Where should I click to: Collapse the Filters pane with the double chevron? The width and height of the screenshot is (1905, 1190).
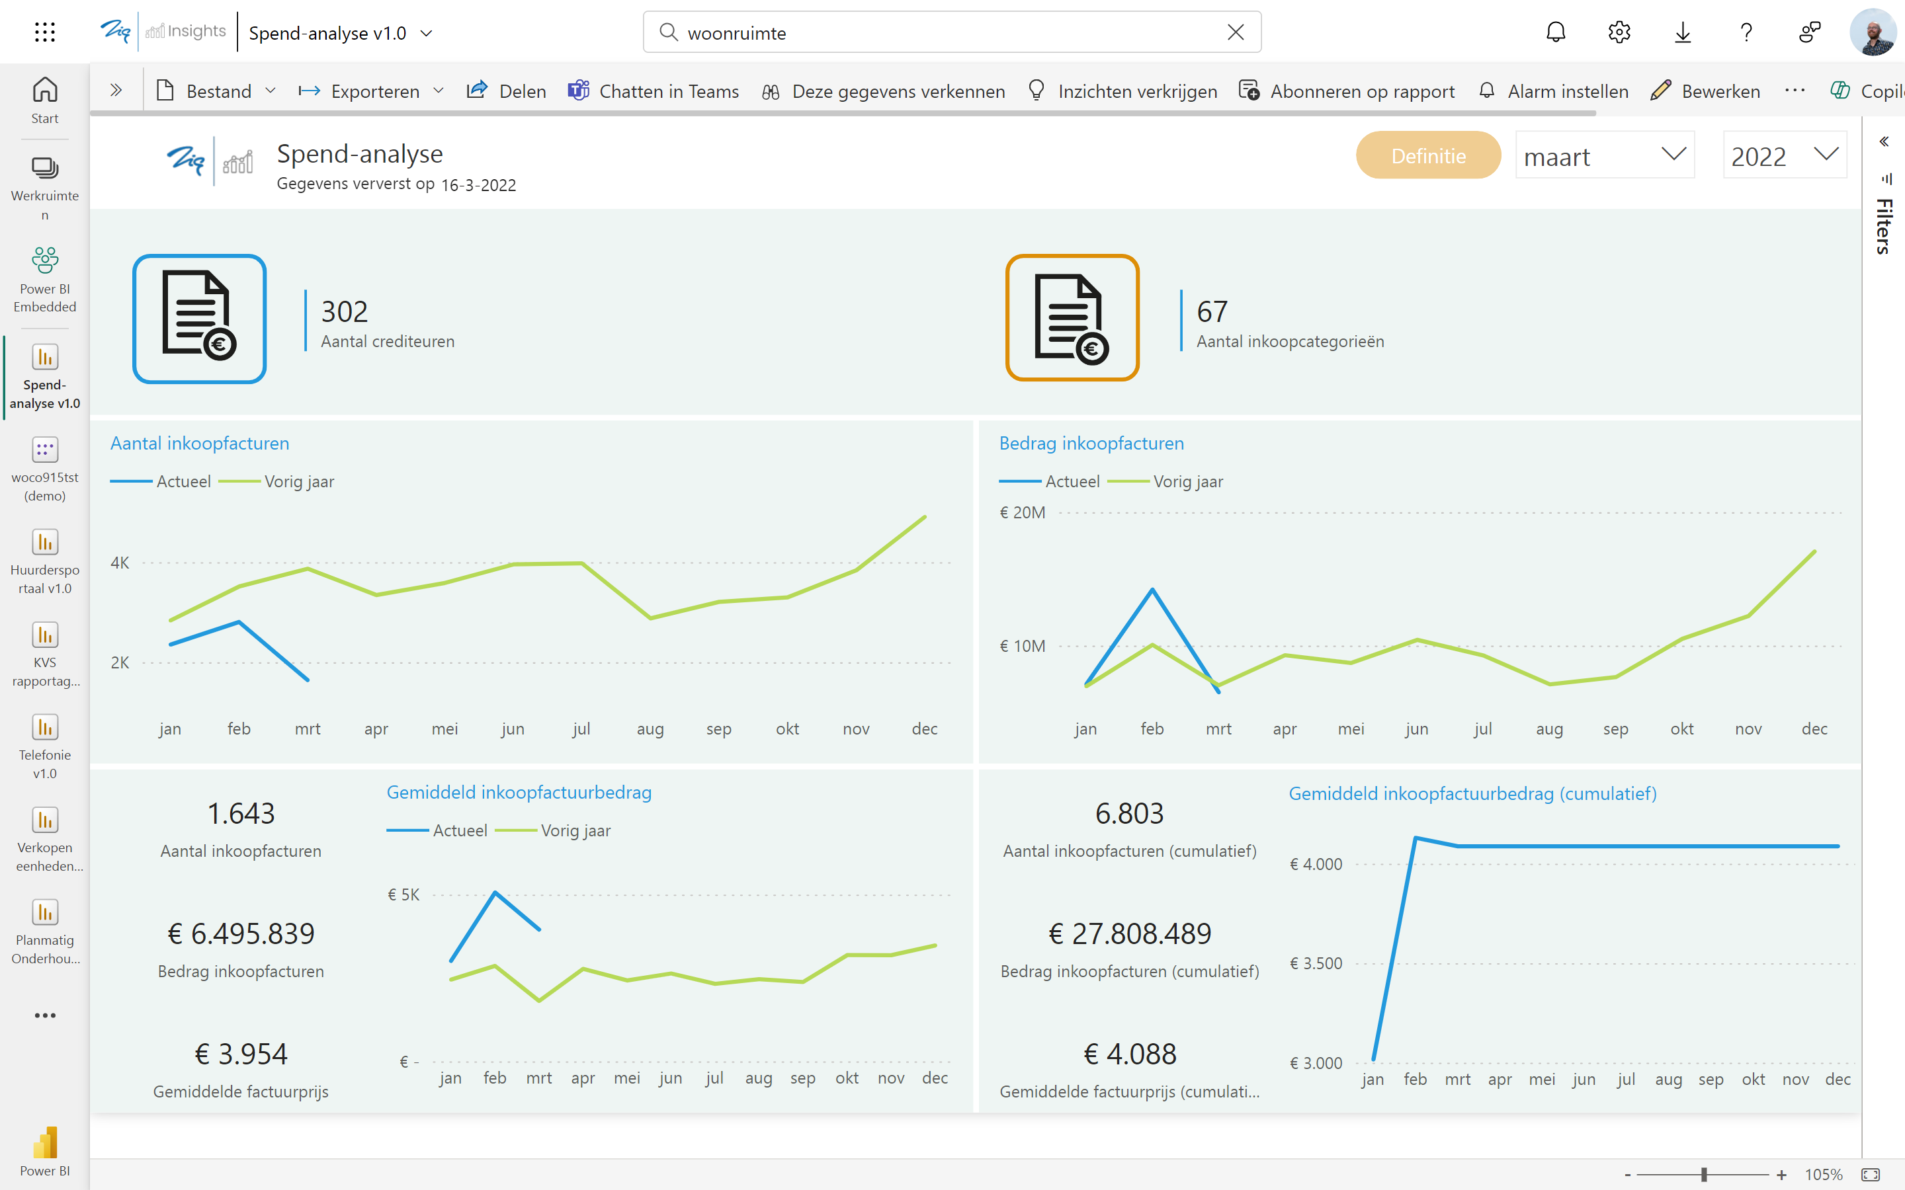click(x=1886, y=141)
